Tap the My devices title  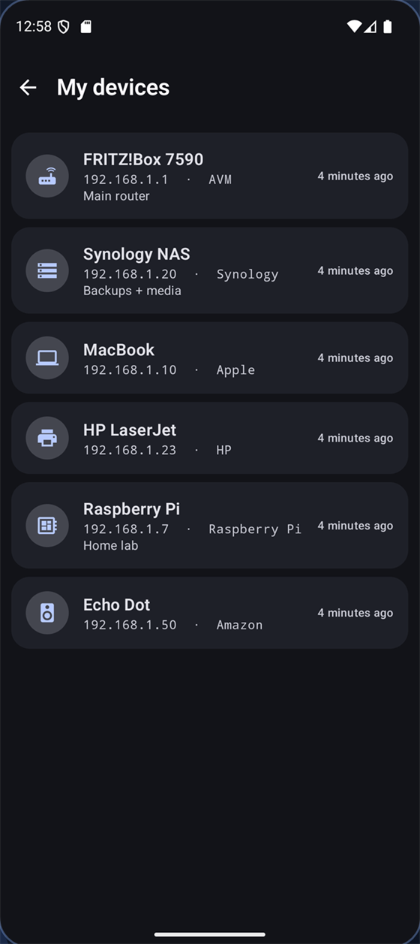pyautogui.click(x=113, y=87)
